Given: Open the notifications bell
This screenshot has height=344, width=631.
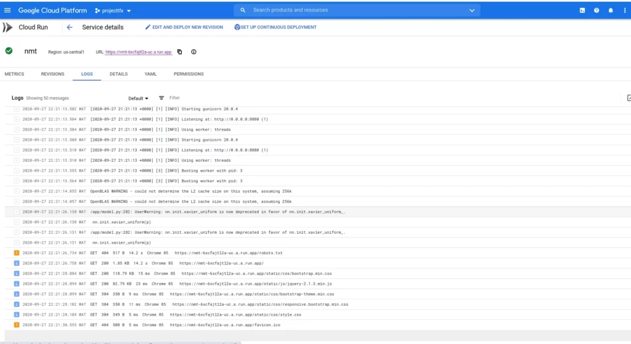Looking at the screenshot, I should pos(611,10).
